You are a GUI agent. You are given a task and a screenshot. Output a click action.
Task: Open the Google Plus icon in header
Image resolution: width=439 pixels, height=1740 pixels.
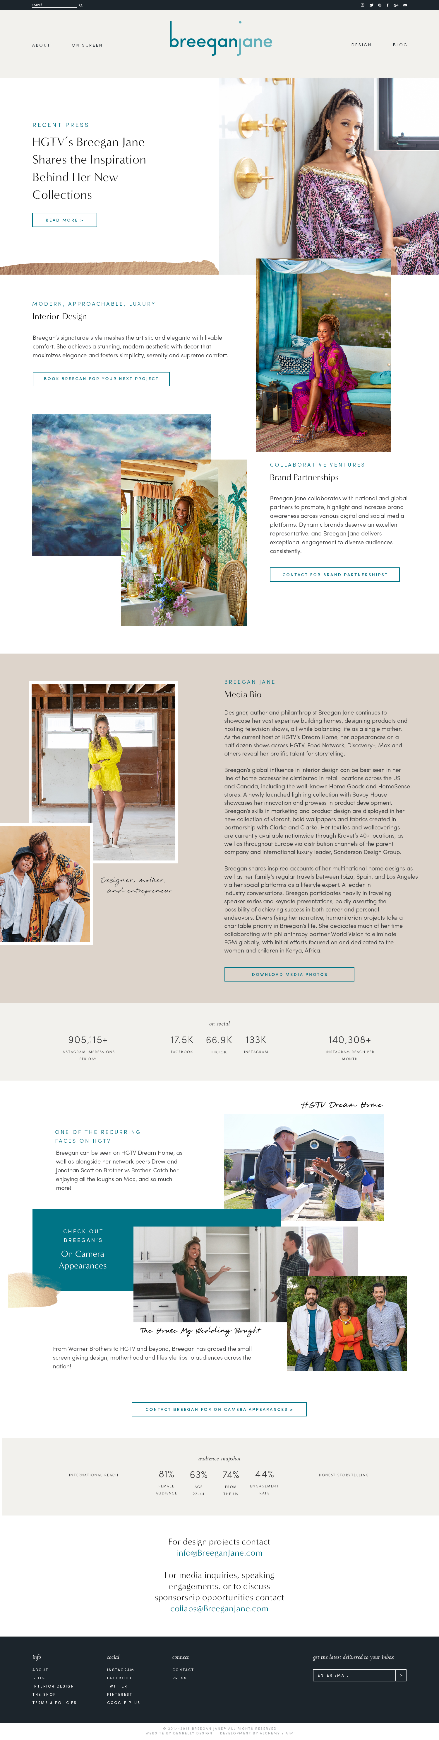[396, 5]
